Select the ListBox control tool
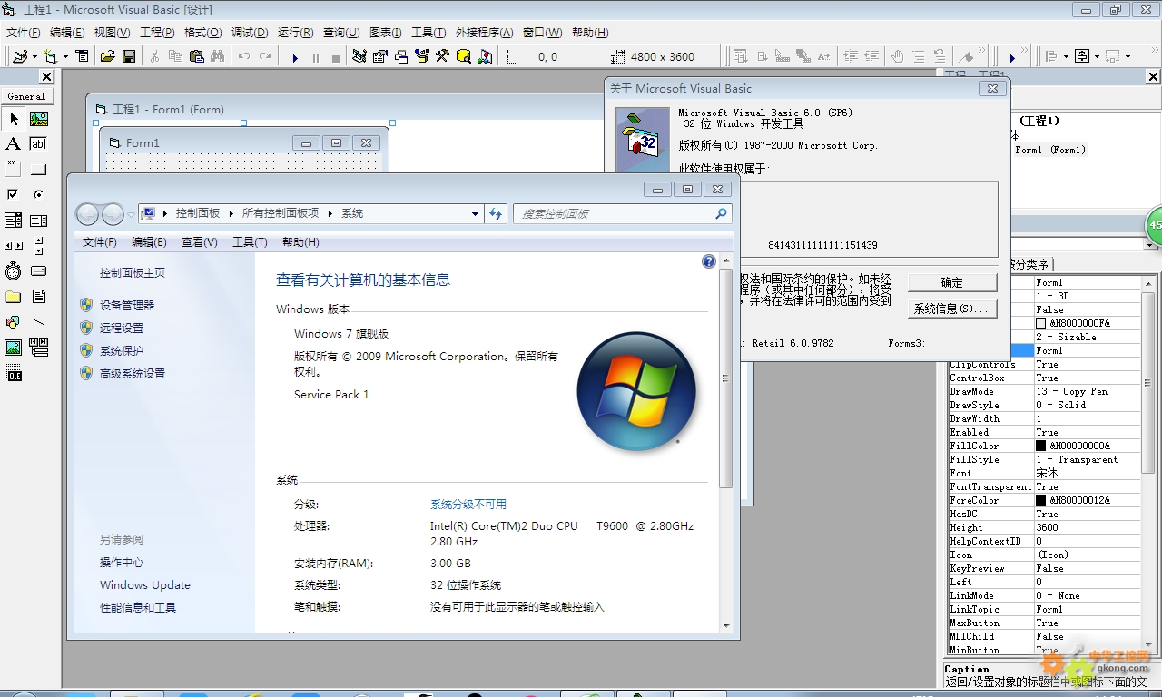The width and height of the screenshot is (1162, 697). [x=39, y=221]
